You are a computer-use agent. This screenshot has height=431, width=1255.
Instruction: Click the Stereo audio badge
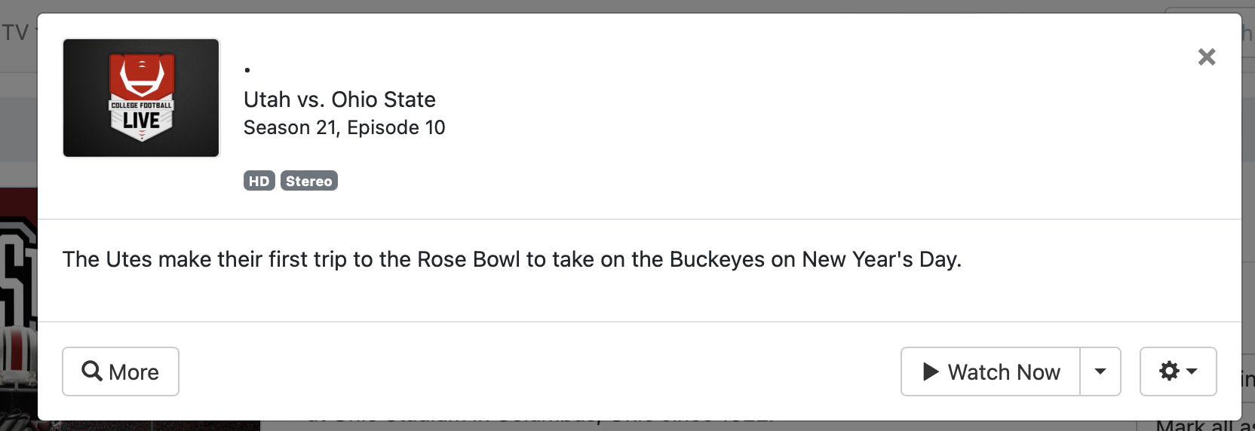(308, 181)
